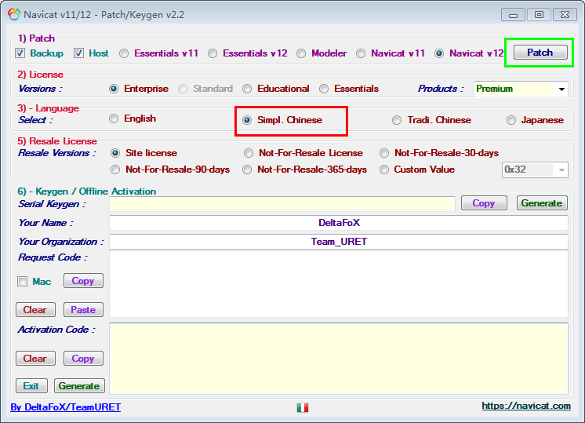The width and height of the screenshot is (585, 423).
Task: Click inside the Request Code text area
Action: click(x=339, y=284)
